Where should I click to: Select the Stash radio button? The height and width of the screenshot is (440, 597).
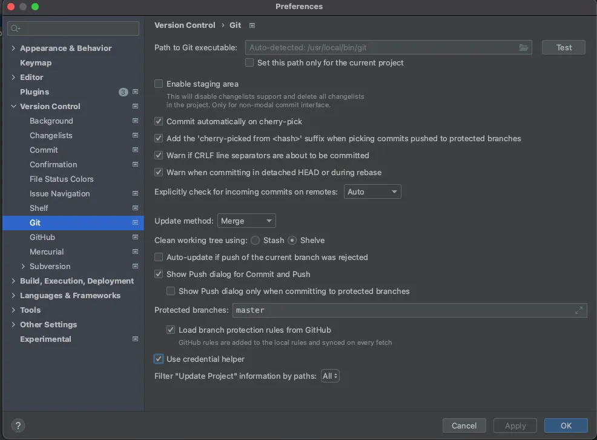(x=256, y=241)
